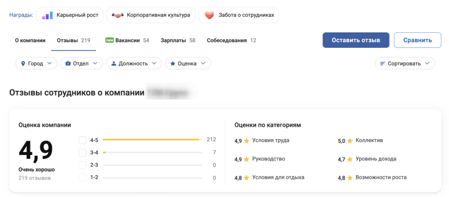The height and width of the screenshot is (197, 449).
Task: Expand the Сортировать dropdown
Action: click(x=426, y=63)
